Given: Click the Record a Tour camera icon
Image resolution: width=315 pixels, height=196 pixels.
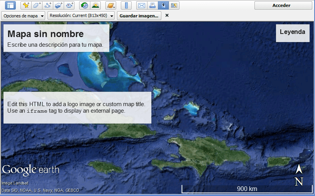Looking at the screenshot, I should click(69, 5).
